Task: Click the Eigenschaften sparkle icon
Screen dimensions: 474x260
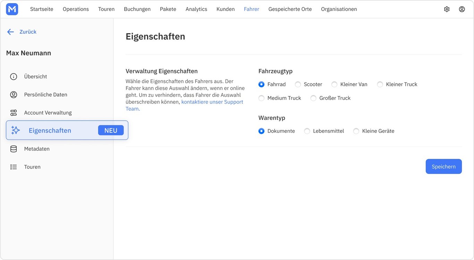Action: [16, 130]
